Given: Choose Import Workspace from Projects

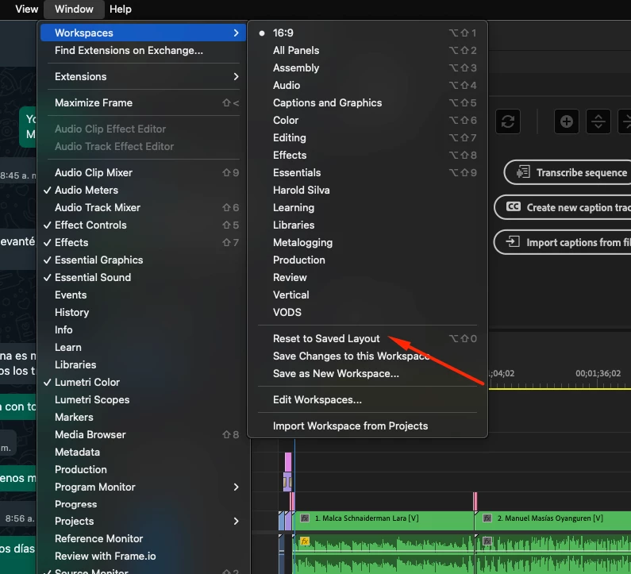Looking at the screenshot, I should coord(367,426).
